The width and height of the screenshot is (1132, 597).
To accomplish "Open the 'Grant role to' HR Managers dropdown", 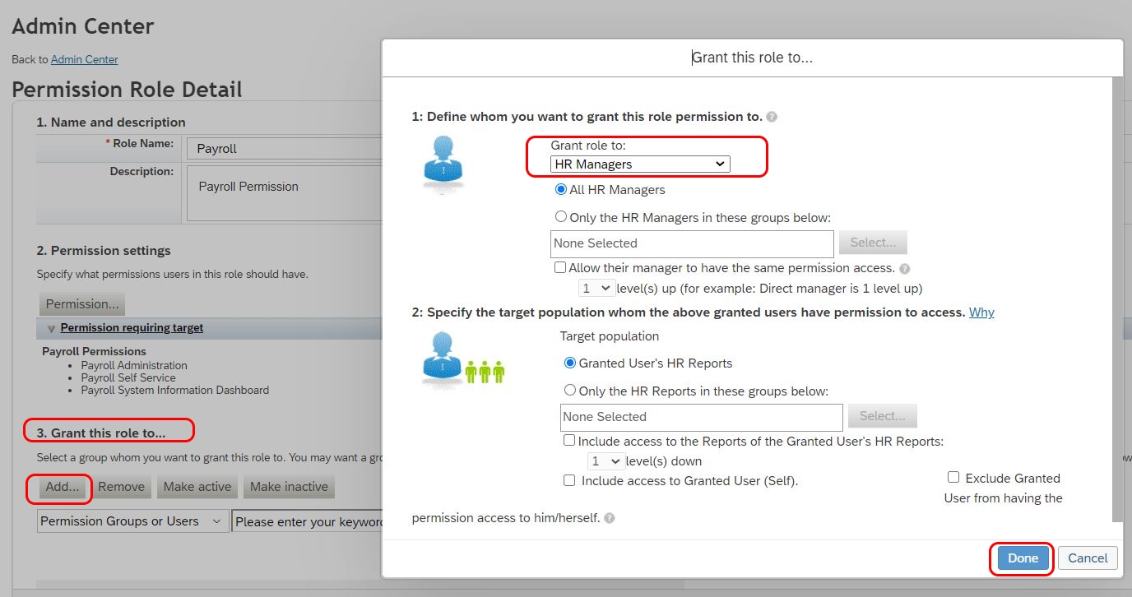I will pos(640,164).
